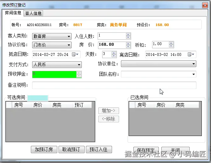
Task: Click the 入住人数 value field
Action: click(x=112, y=36)
